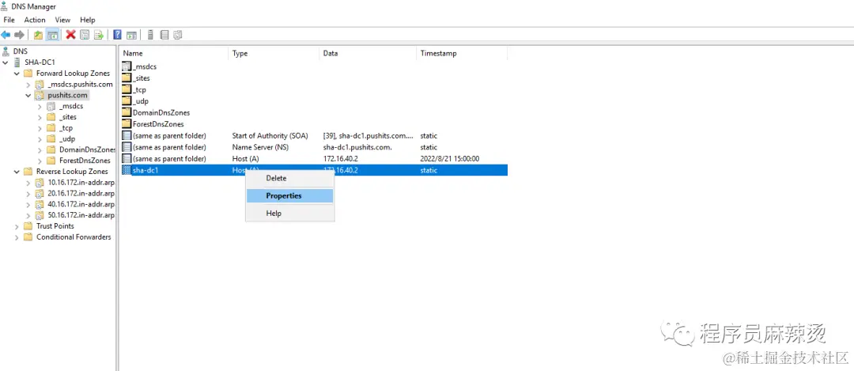
Task: Click the Start of Authority record icon
Action: coord(127,135)
